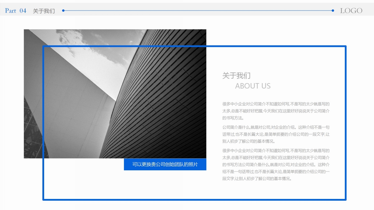Screen dimensions: 374x210
Task: Click the top-left corner of the blue frame
Action: [x=43, y=46]
